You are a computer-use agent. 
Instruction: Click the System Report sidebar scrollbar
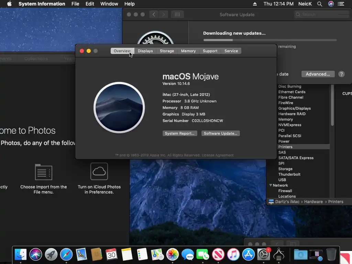tap(332, 105)
